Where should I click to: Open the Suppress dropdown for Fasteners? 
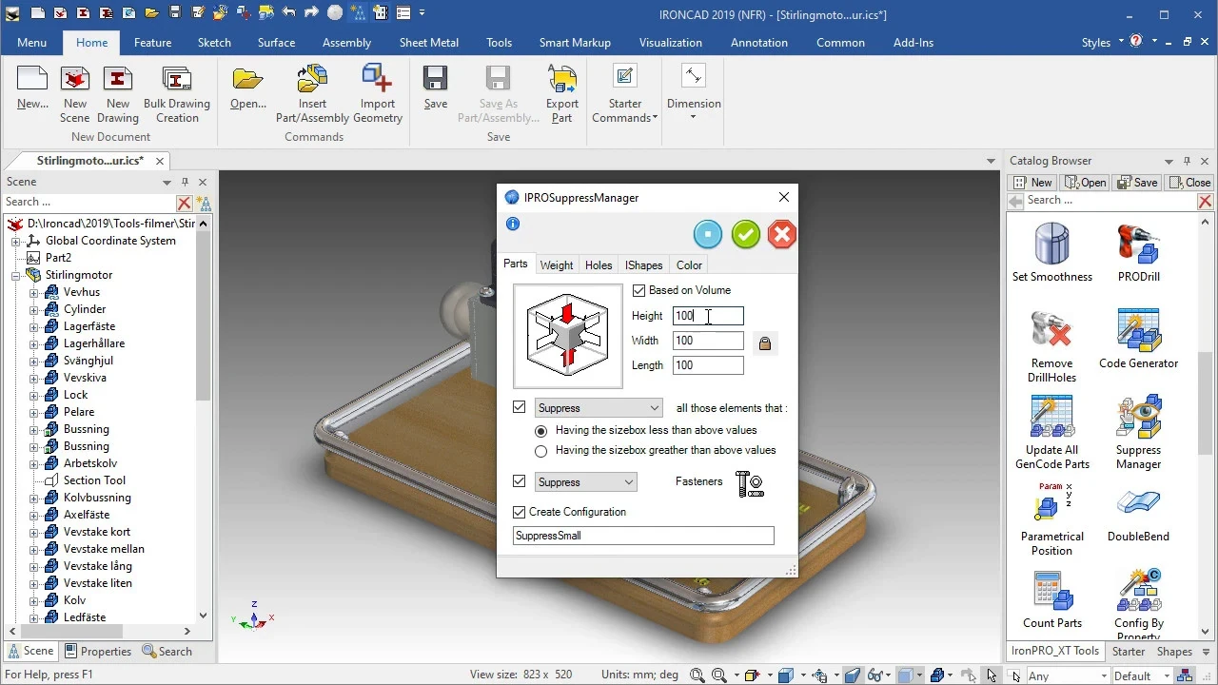[x=586, y=482]
